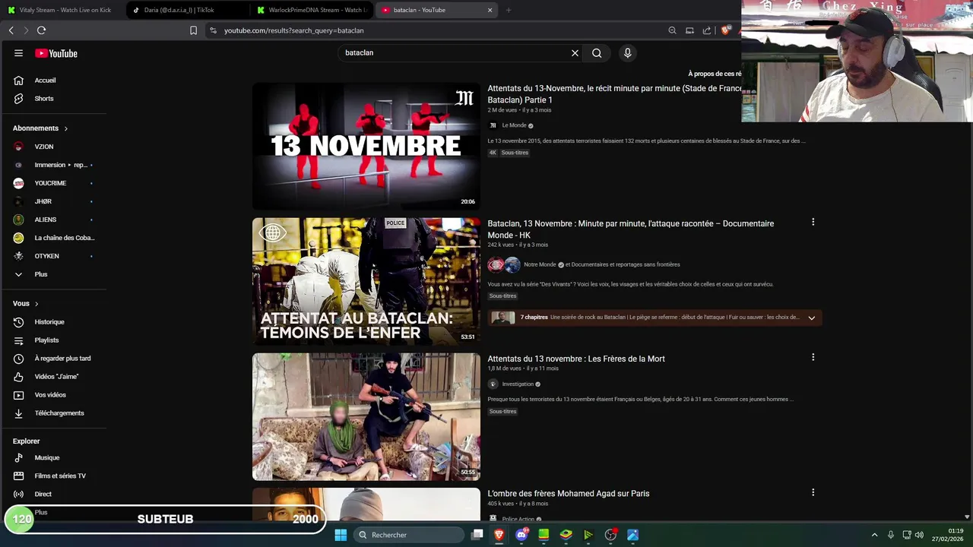Bookmark this page from address bar
Viewport: 973px width, 547px height.
[x=193, y=30]
